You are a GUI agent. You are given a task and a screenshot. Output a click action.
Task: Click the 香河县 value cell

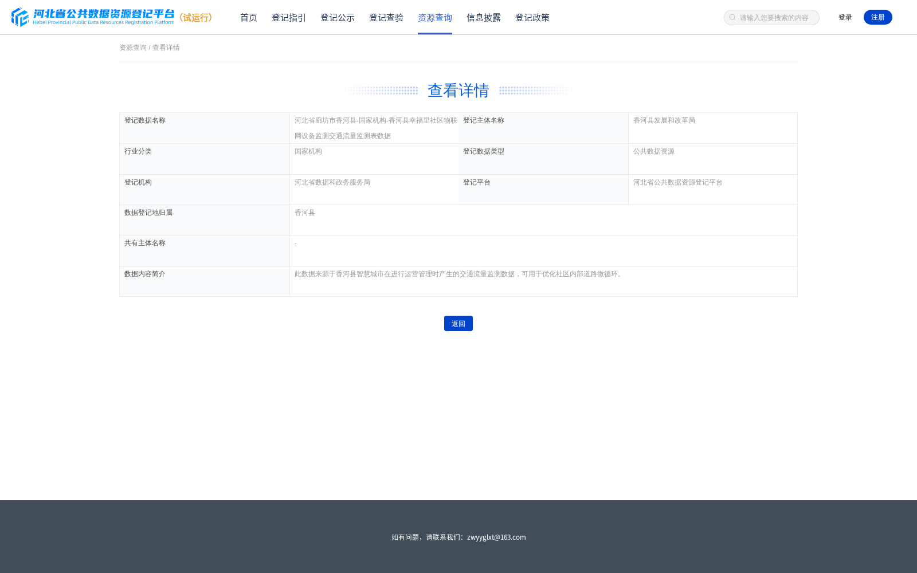pos(543,220)
